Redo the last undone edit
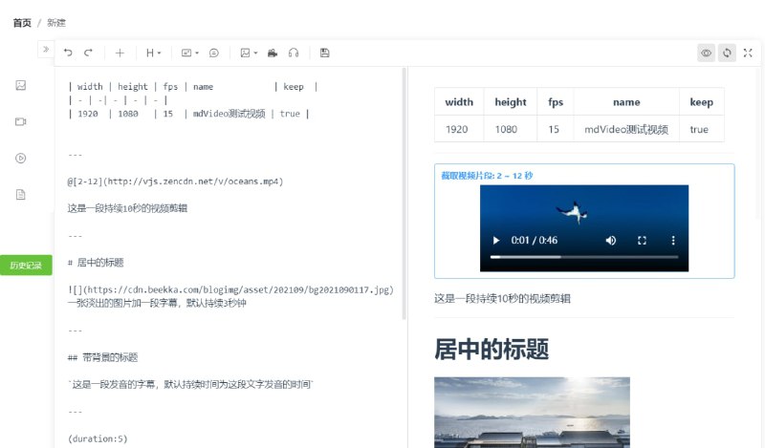The height and width of the screenshot is (448, 765). pos(88,53)
